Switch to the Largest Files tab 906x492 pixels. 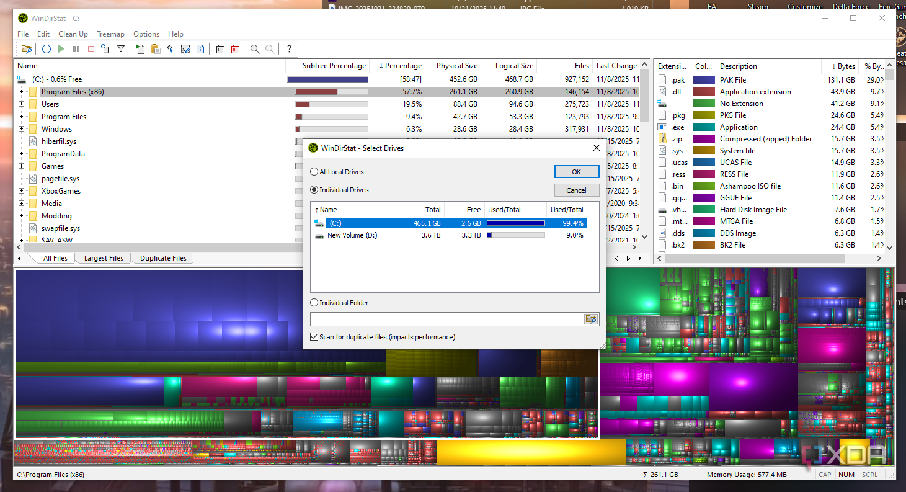pos(104,258)
